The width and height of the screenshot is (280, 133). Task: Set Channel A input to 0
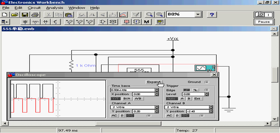pos(122,116)
